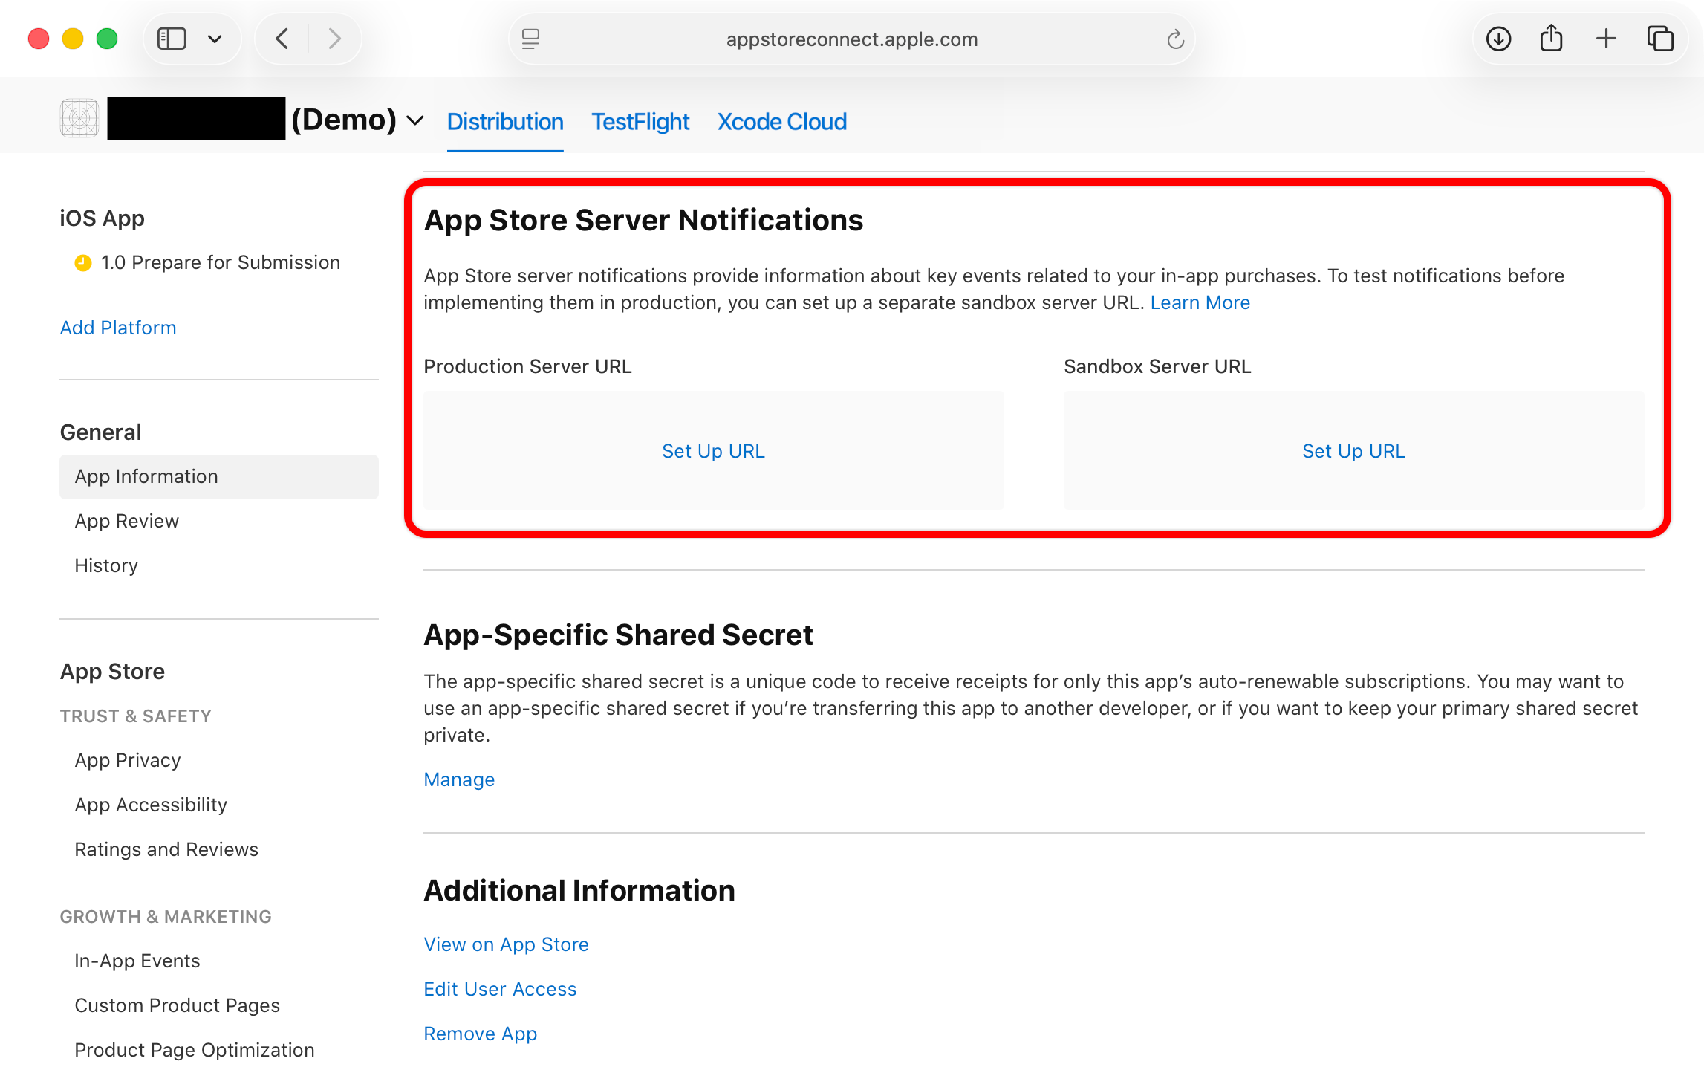
Task: Open App Privacy section
Action: 128,760
